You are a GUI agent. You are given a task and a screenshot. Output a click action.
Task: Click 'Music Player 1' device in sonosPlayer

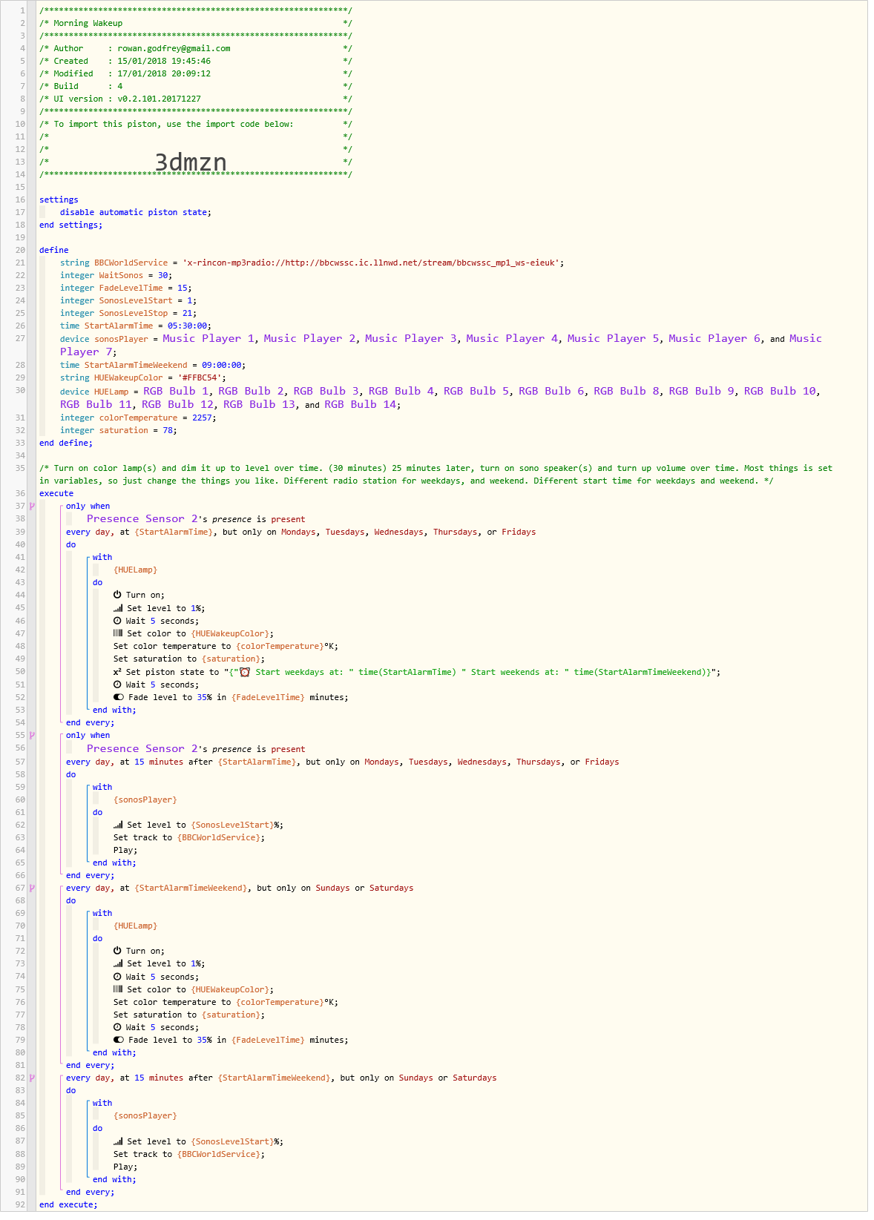208,338
